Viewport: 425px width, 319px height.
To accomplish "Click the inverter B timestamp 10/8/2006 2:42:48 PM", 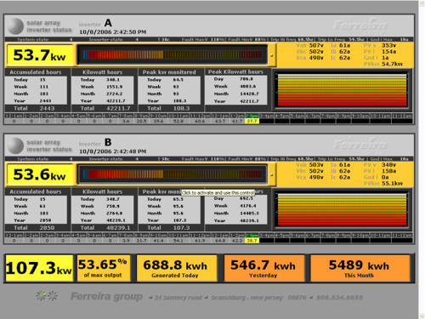I will coord(112,151).
